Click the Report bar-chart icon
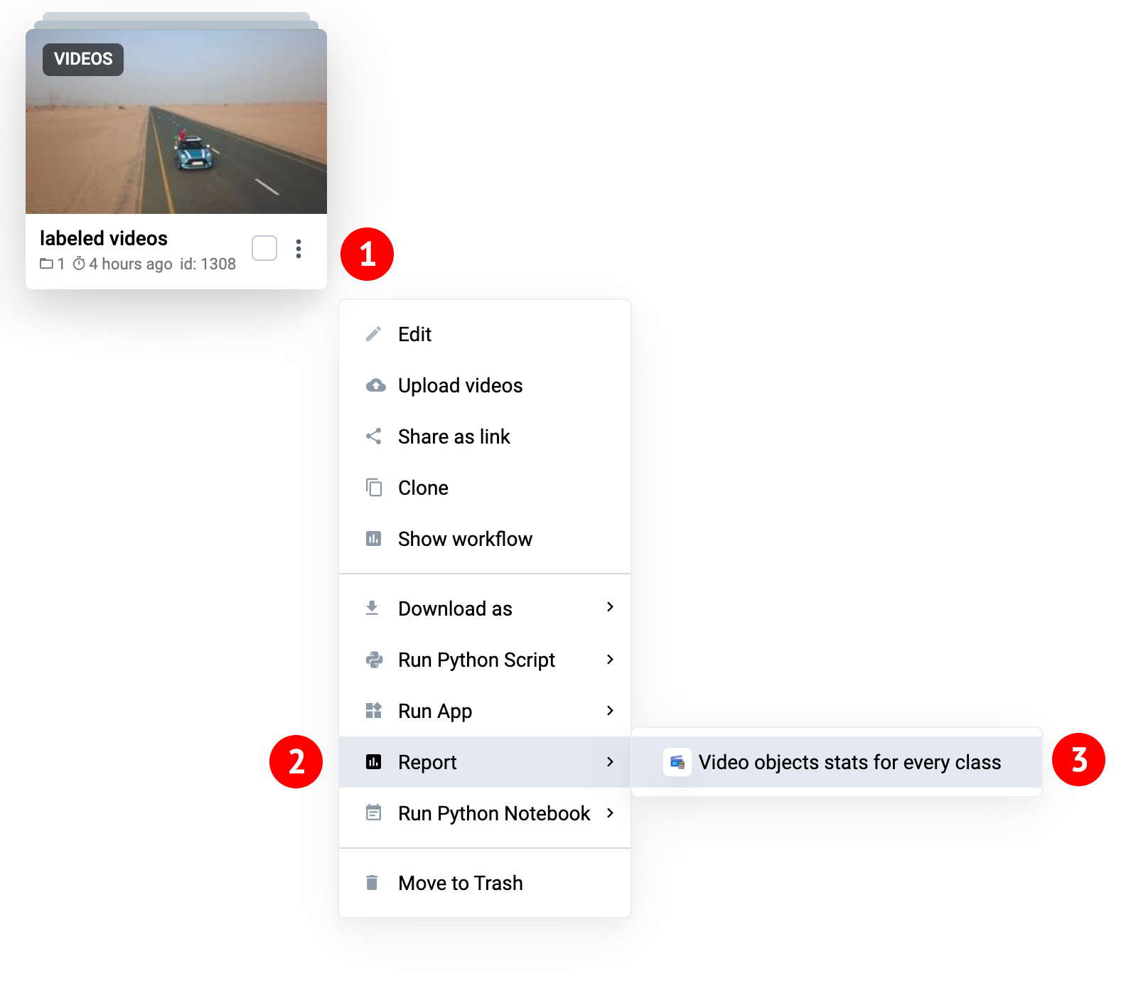 tap(374, 762)
